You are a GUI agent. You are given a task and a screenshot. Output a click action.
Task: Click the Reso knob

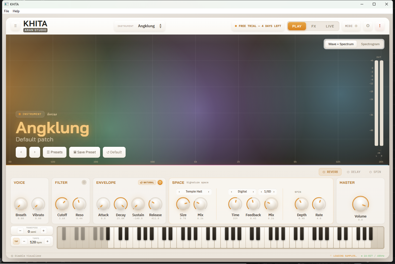(79, 204)
